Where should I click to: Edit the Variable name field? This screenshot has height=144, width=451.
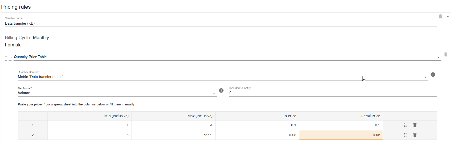click(221, 23)
